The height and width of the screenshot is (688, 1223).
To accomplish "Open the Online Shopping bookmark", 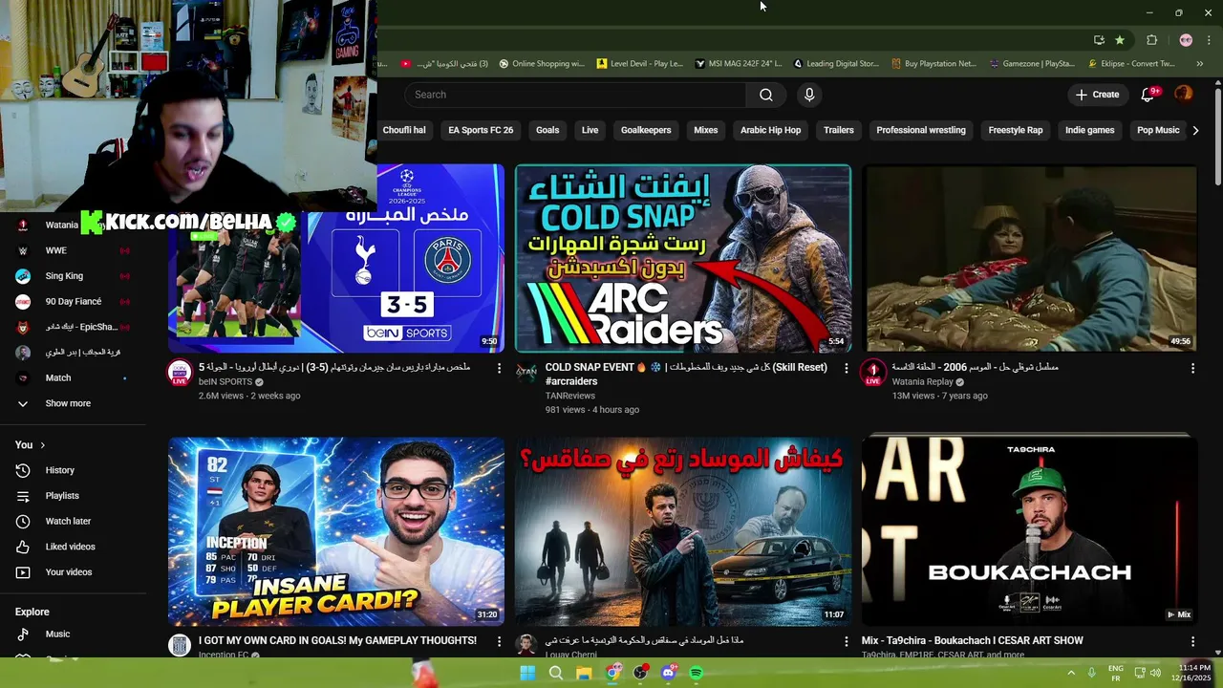I will [x=542, y=64].
